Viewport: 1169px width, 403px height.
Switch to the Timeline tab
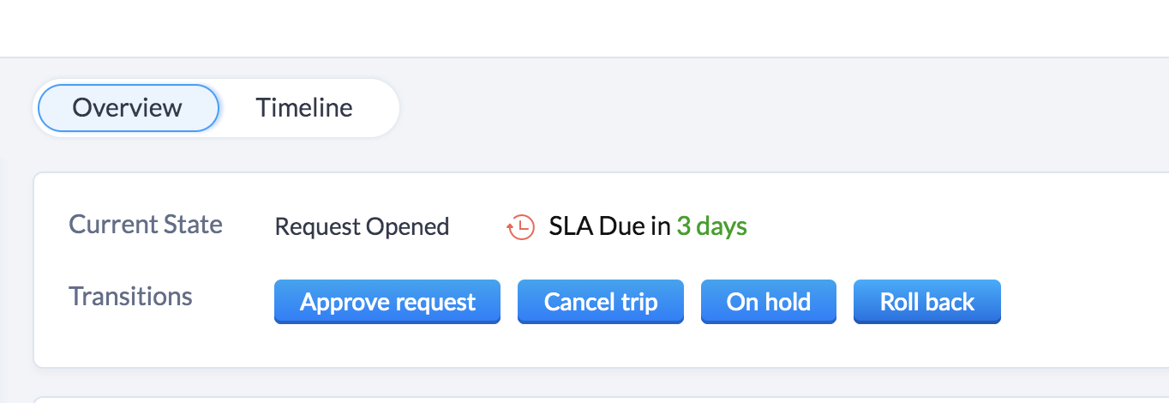[303, 108]
